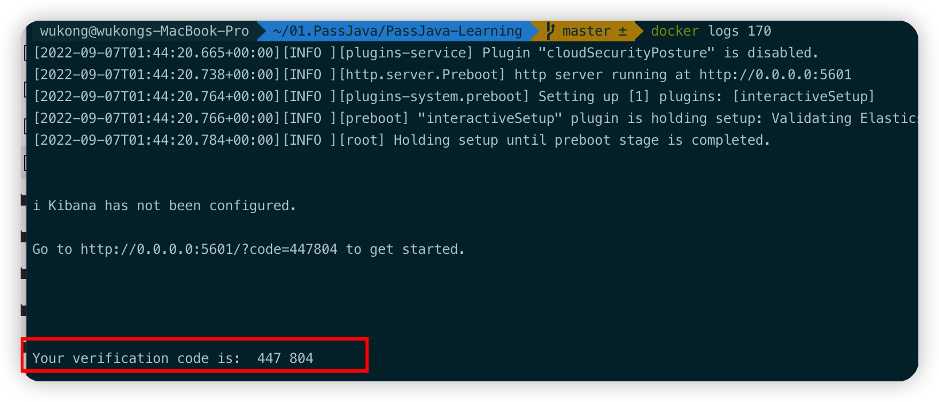This screenshot has width=939, height=402.
Task: Click the ± dirty-status symbol after master
Action: [x=623, y=31]
